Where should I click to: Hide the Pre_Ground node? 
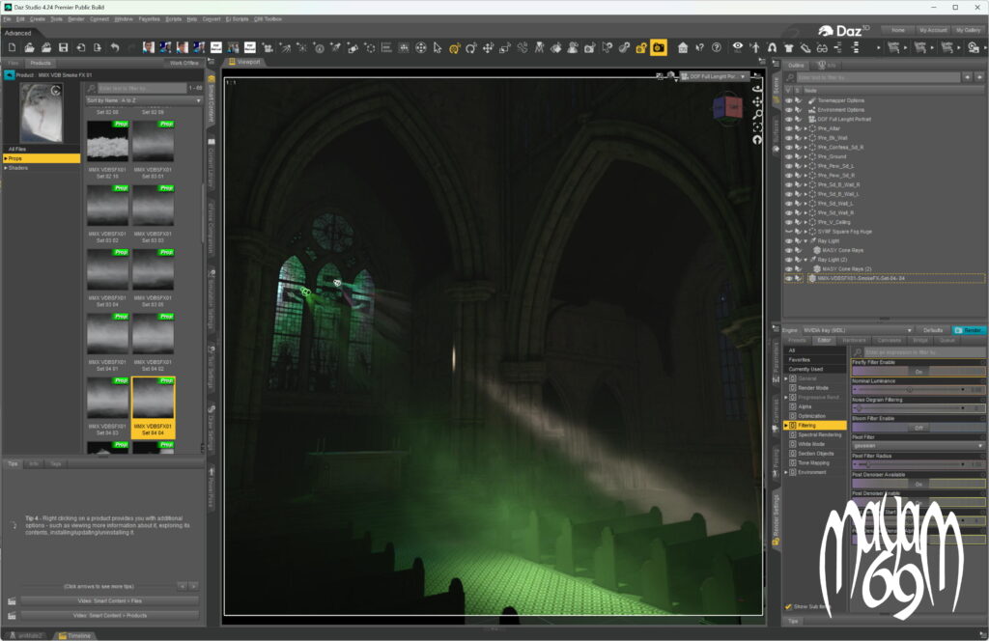pyautogui.click(x=788, y=157)
